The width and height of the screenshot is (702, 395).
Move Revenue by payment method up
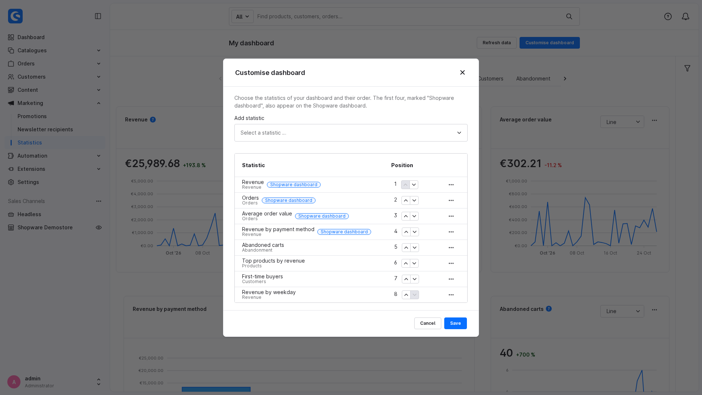pyautogui.click(x=406, y=232)
